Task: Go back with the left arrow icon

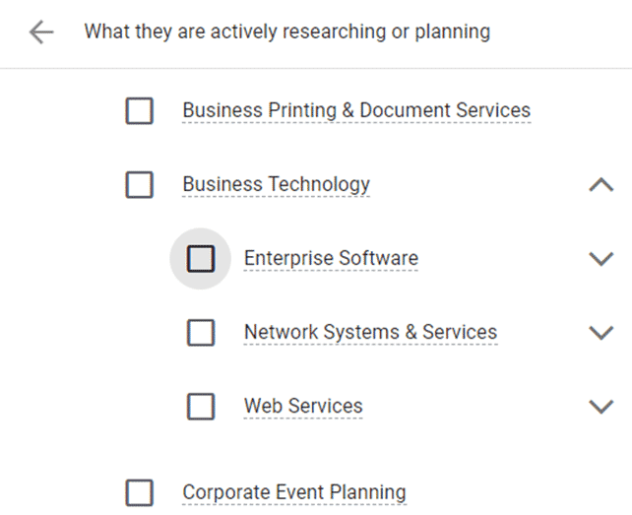Action: (x=41, y=32)
